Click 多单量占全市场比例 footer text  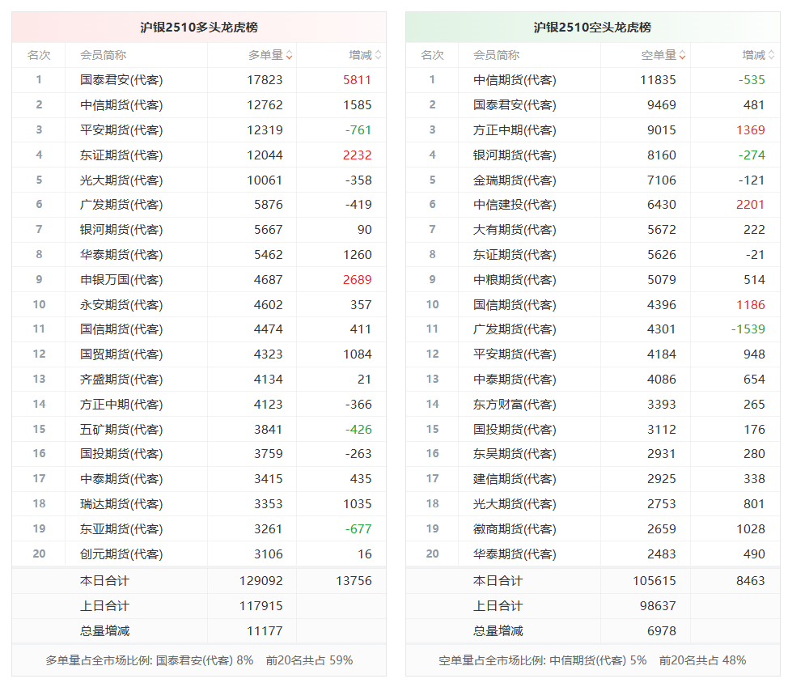coord(199,660)
